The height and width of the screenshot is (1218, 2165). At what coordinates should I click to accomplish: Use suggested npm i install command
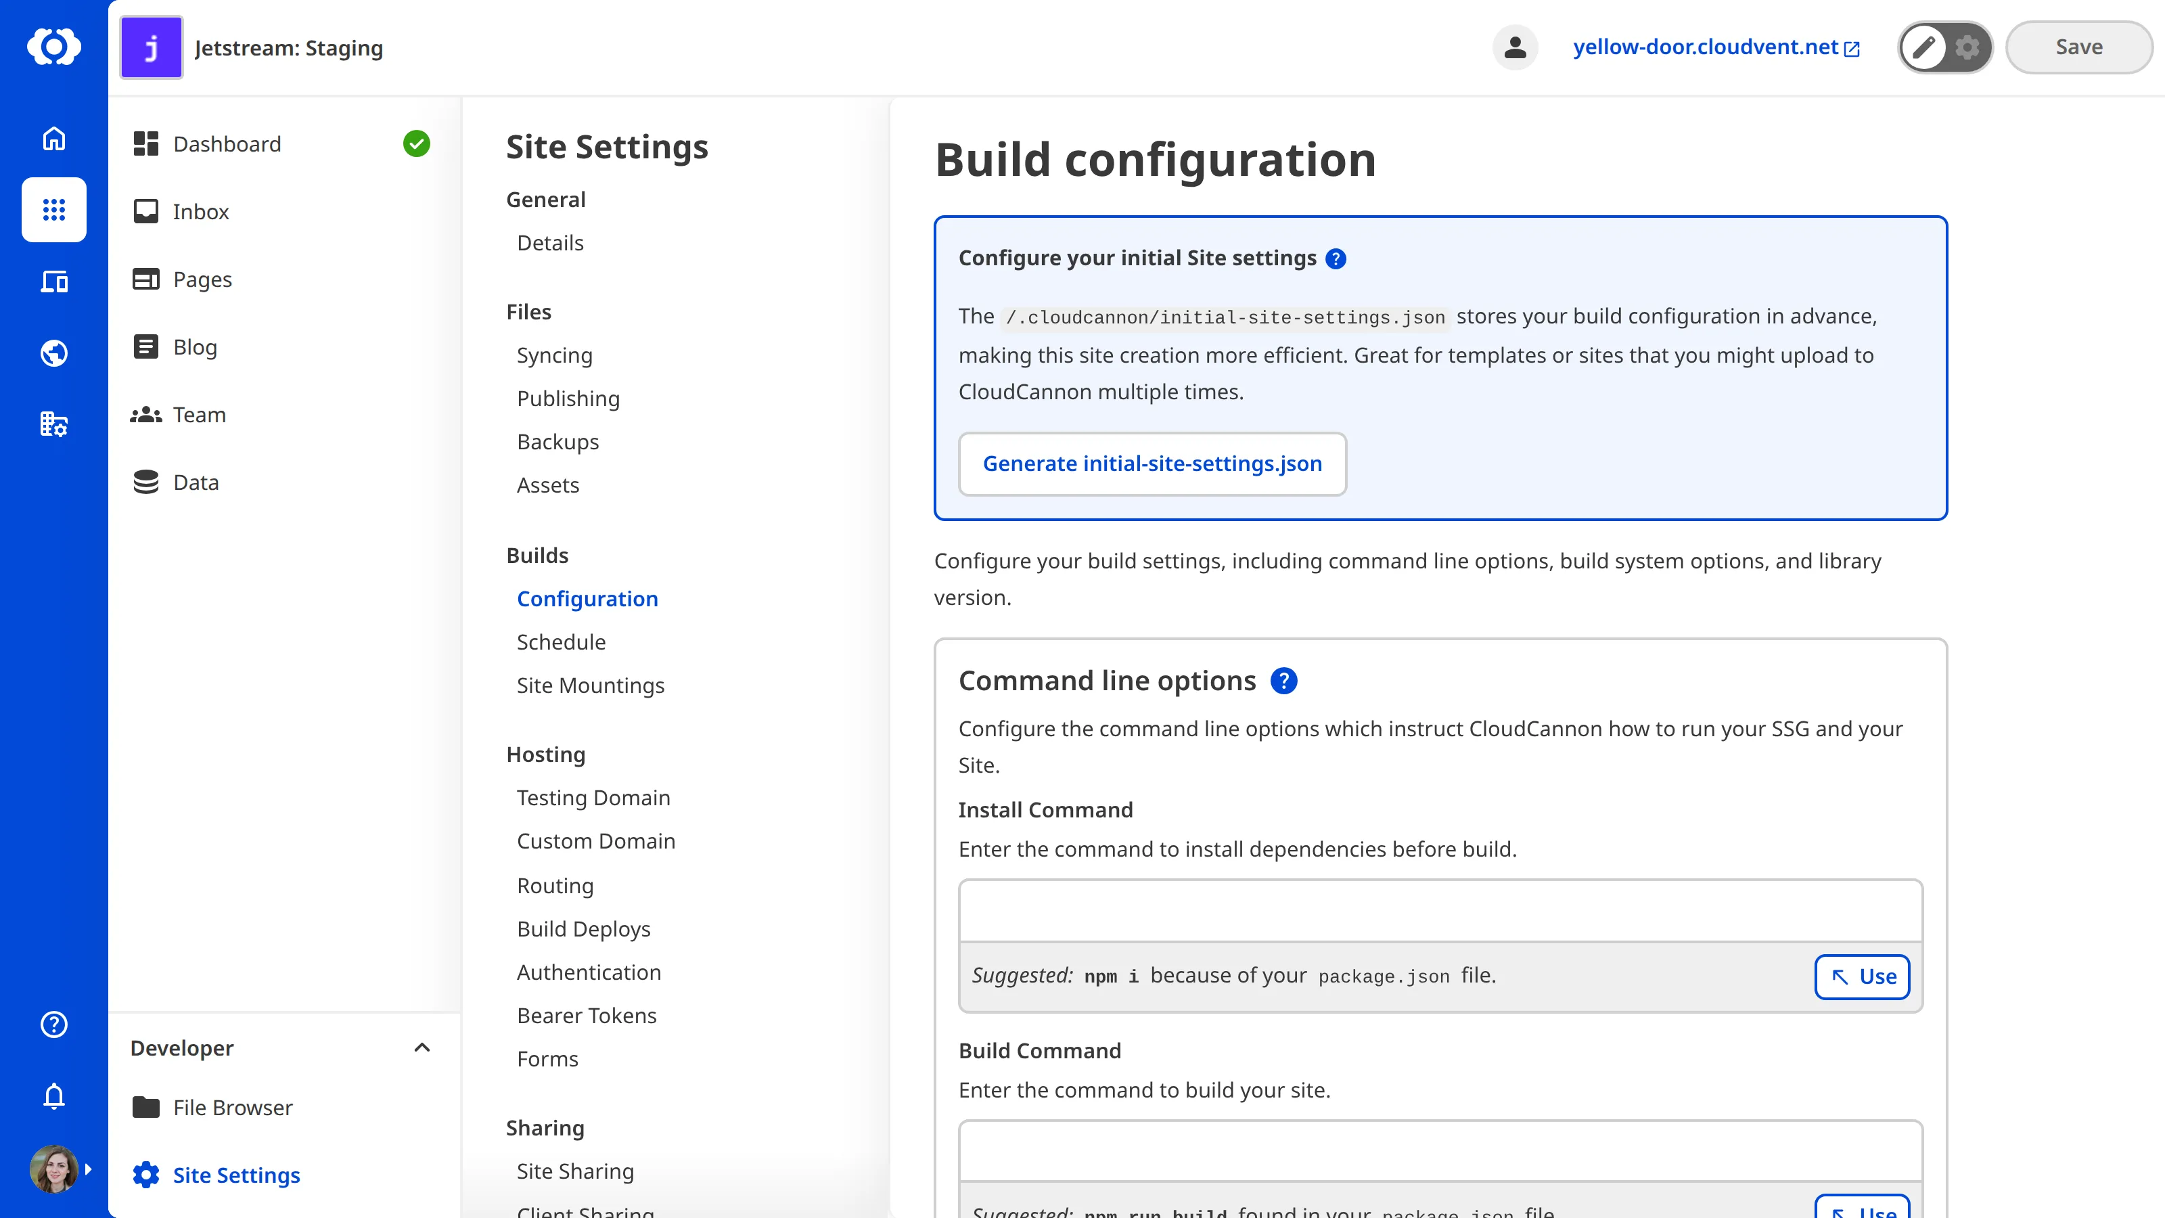tap(1862, 976)
